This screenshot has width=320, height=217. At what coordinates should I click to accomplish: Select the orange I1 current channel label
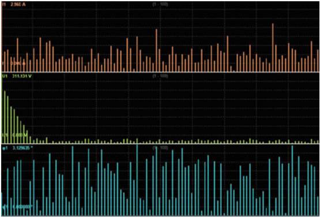[3, 4]
